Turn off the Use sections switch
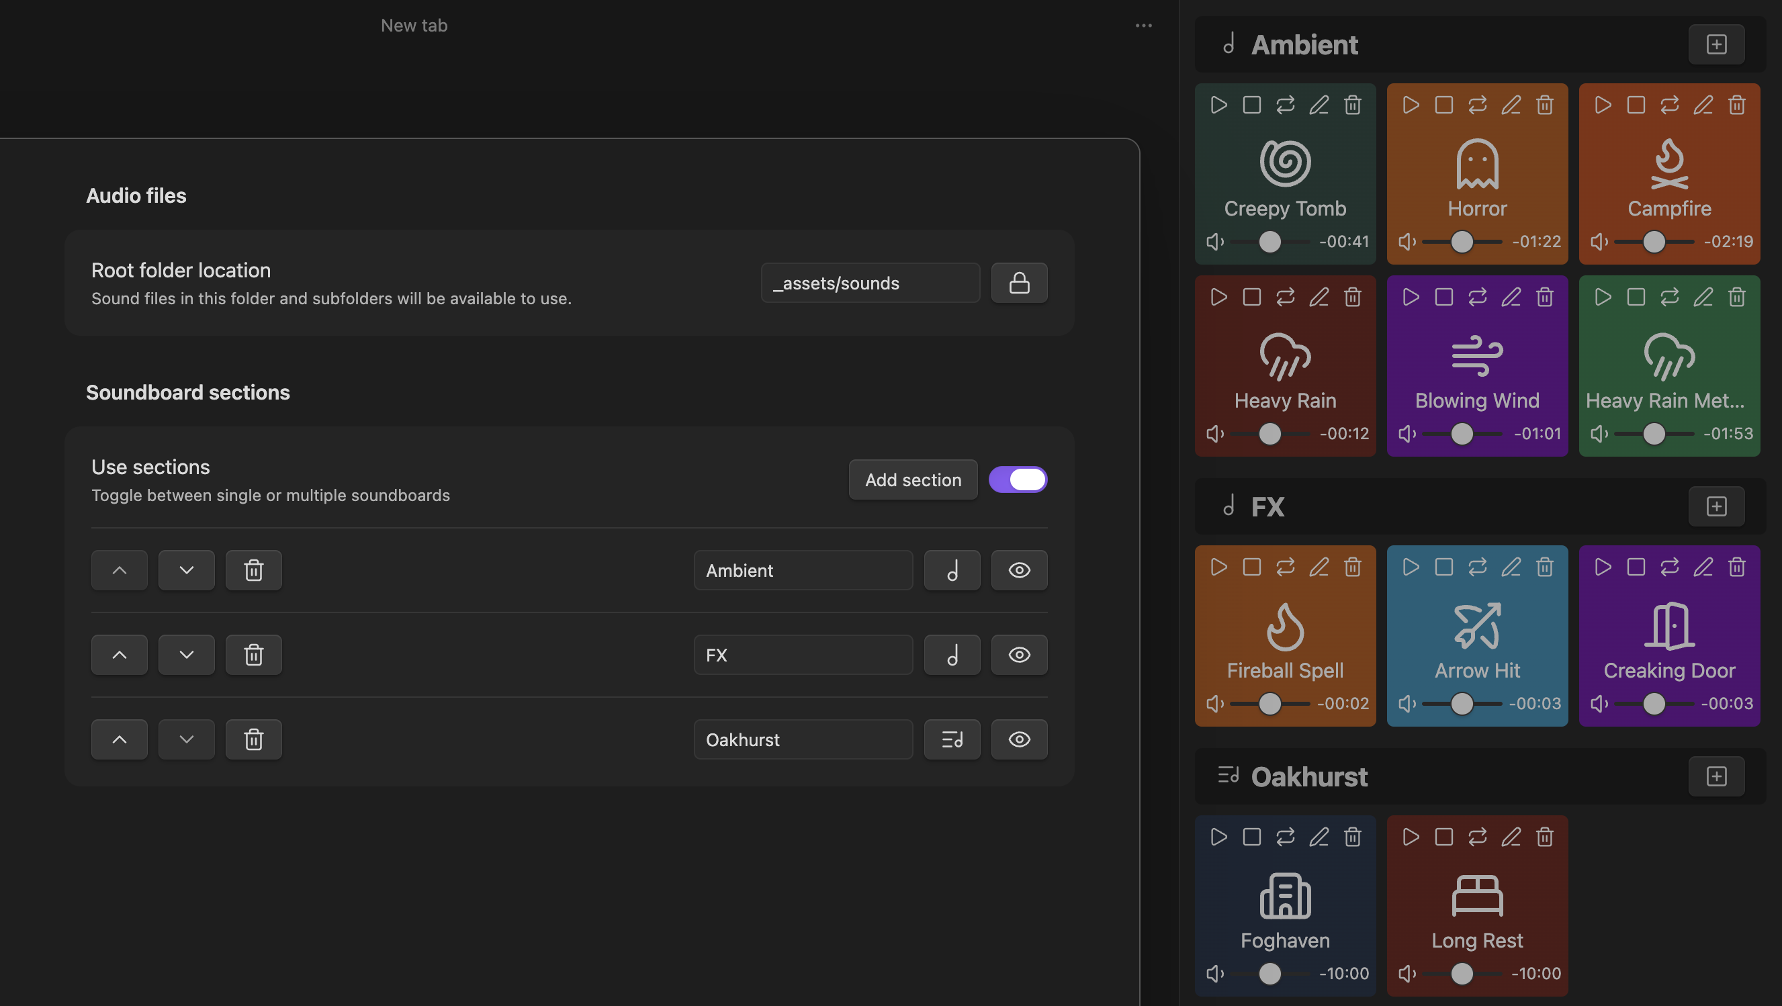1782x1006 pixels. (x=1017, y=480)
